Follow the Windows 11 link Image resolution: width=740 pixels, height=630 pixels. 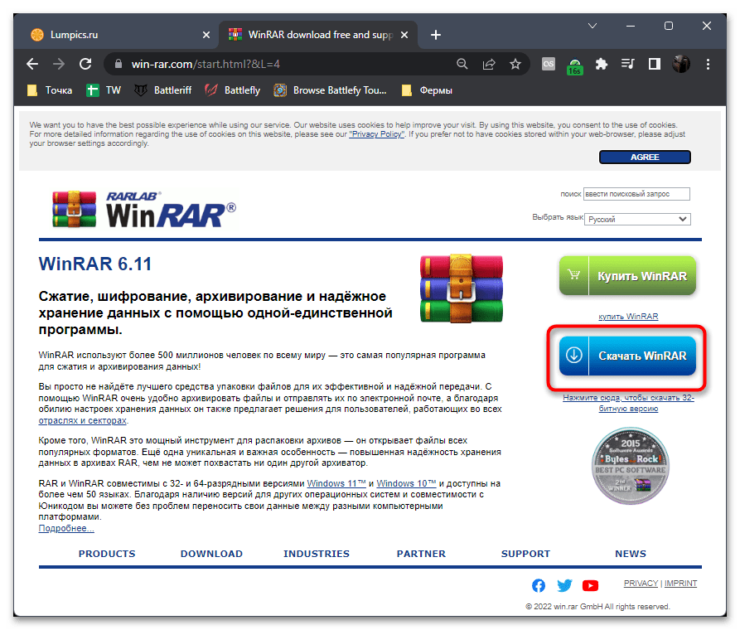tap(336, 483)
